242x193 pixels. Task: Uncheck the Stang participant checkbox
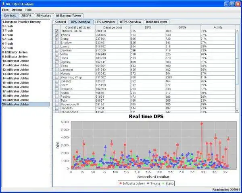(57, 39)
